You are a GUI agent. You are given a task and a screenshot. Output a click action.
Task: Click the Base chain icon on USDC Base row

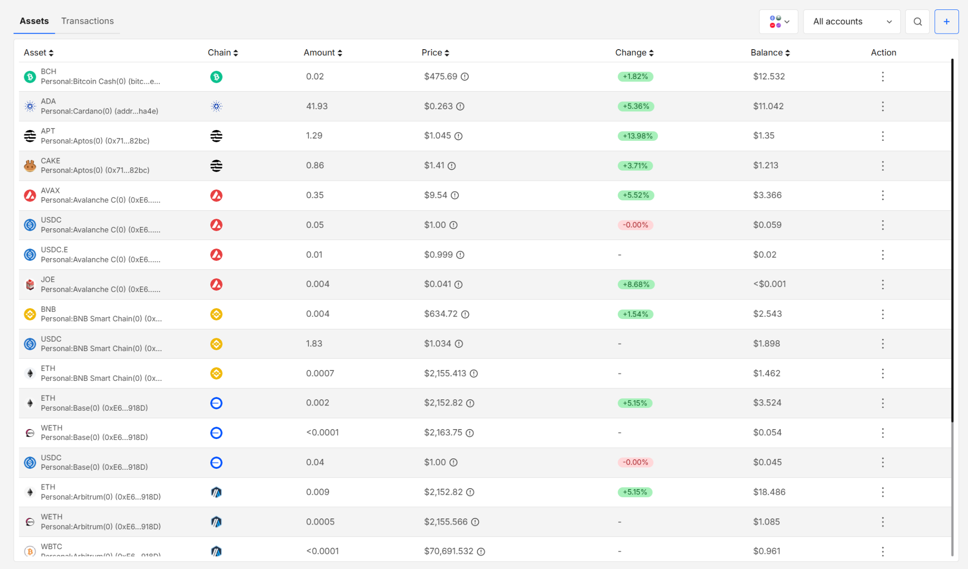(216, 463)
